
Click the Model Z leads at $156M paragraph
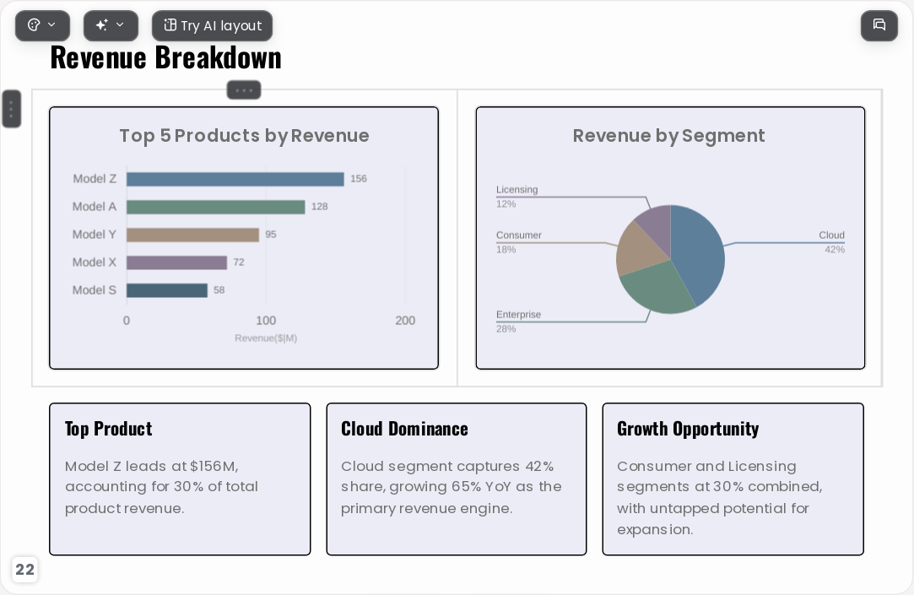(x=161, y=487)
